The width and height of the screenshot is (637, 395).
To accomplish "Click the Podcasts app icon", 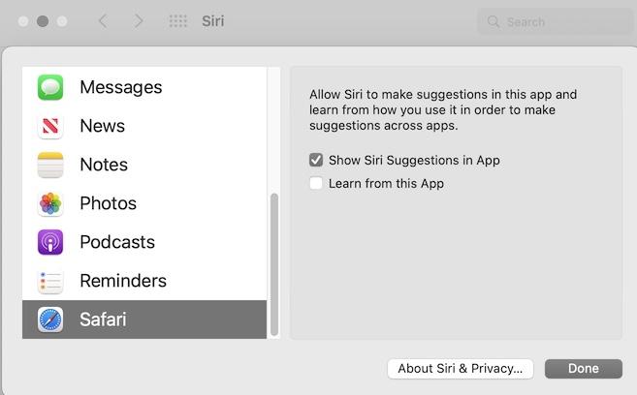I will click(x=50, y=242).
